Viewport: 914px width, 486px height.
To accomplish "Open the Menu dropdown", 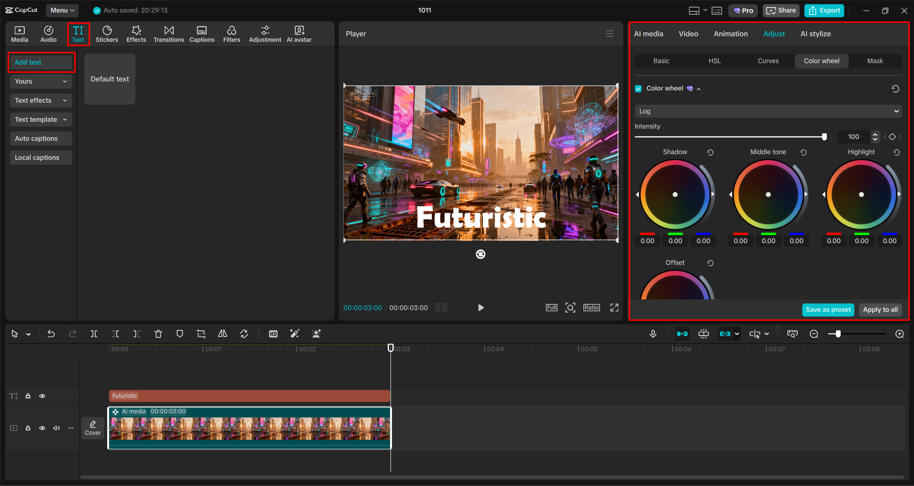I will (x=62, y=10).
